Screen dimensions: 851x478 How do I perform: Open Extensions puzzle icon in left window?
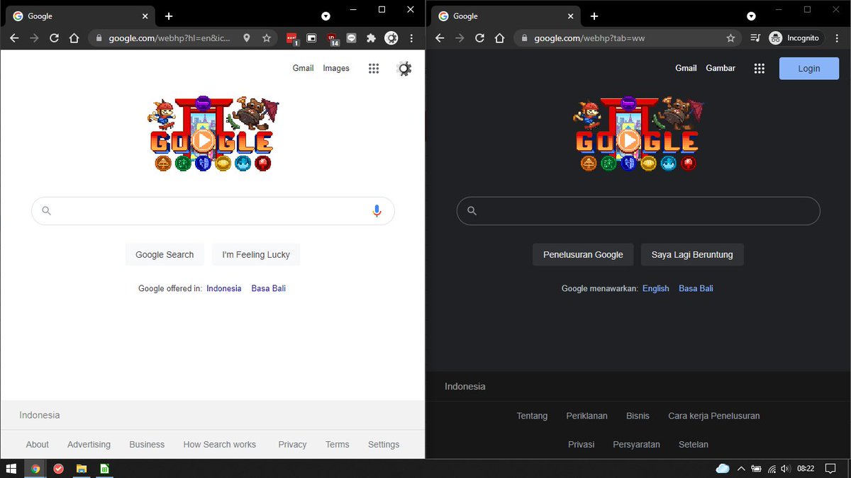pyautogui.click(x=371, y=38)
